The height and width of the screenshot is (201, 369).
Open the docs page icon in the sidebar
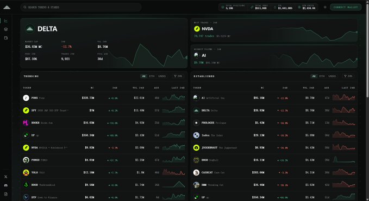6,194
